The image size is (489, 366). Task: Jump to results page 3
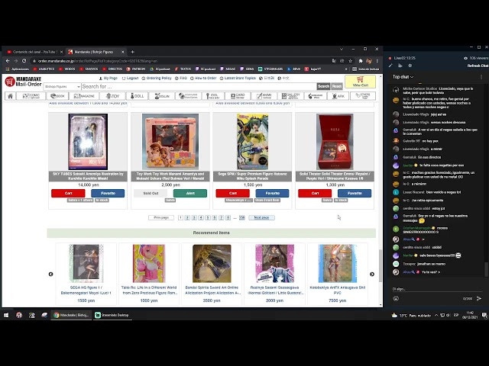[x=194, y=217]
